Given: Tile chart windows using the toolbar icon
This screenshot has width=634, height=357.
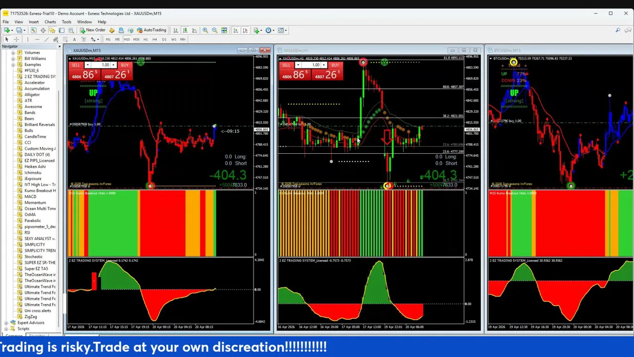Looking at the screenshot, I should tap(224, 30).
